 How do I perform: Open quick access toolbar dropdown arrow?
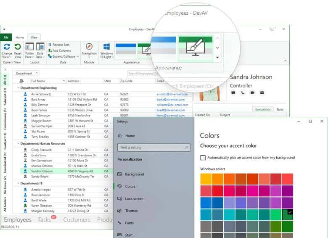(x=4, y=29)
